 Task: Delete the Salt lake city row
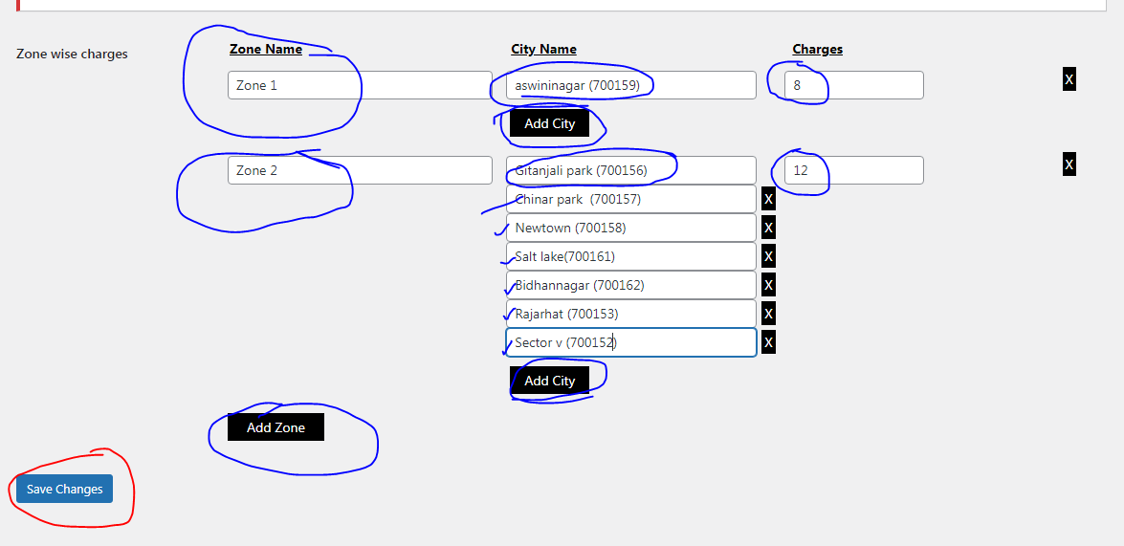click(x=768, y=256)
